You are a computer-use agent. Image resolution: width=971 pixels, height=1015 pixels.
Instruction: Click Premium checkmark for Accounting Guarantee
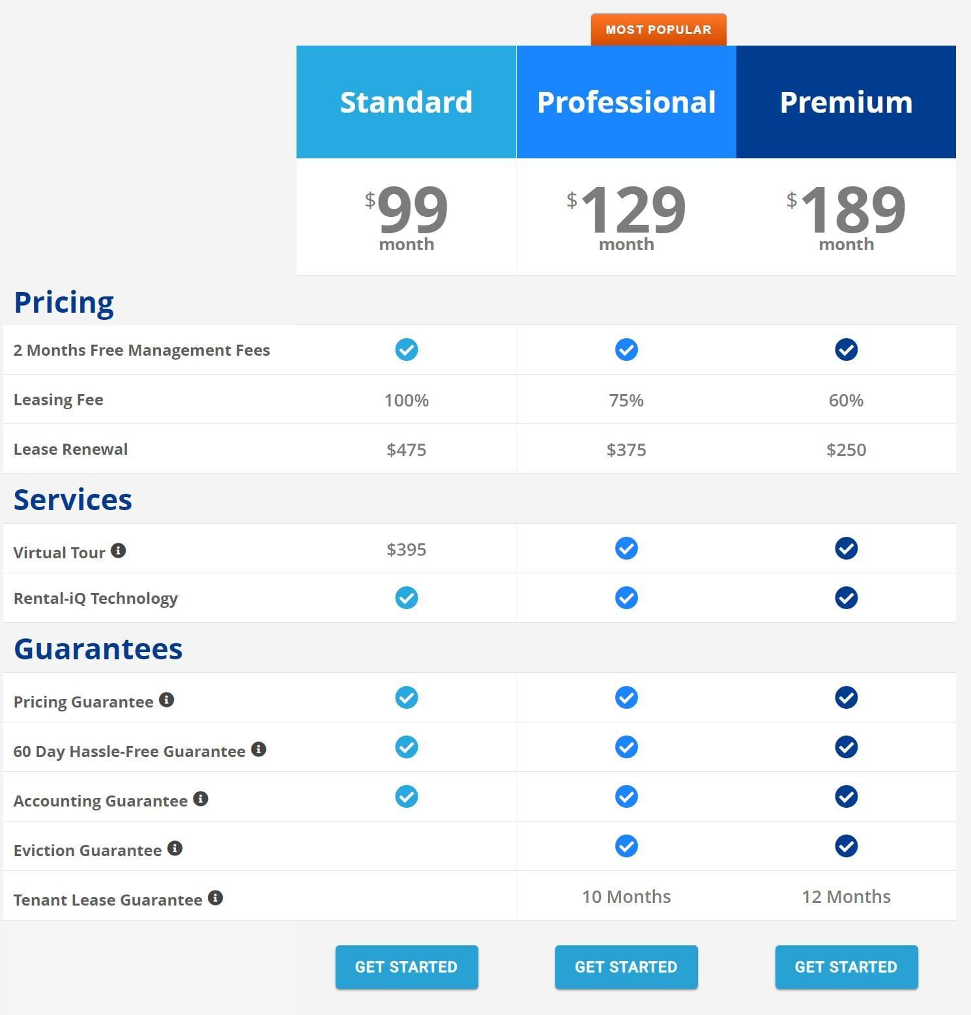[x=846, y=797]
